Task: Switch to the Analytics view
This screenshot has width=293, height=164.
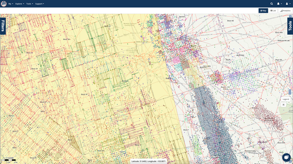Action: 285,11
